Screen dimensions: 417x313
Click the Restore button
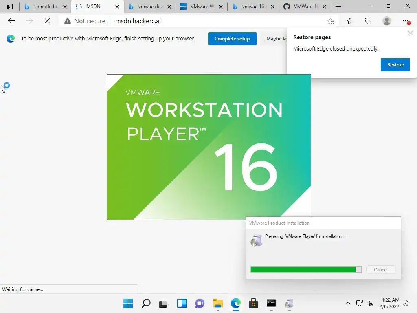[x=395, y=65]
